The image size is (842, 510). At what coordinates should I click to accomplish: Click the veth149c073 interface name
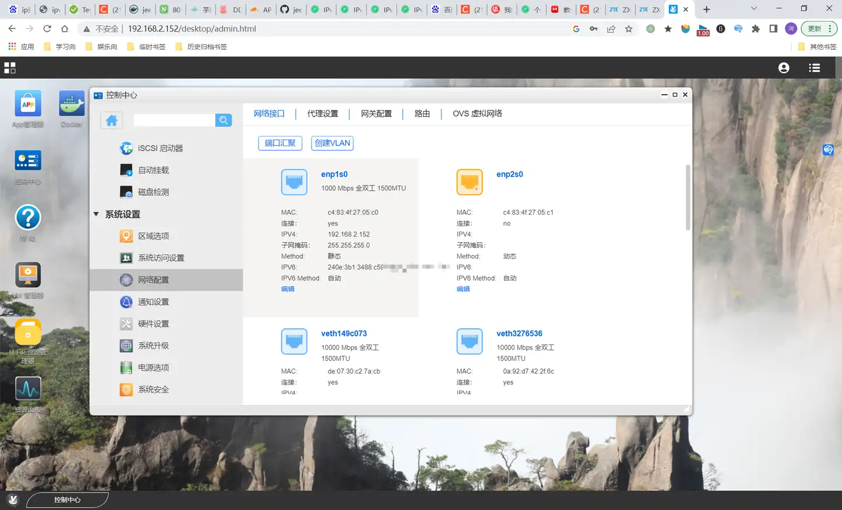(x=344, y=333)
